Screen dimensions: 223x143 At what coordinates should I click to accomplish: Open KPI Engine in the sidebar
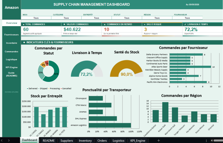[x=12, y=67]
